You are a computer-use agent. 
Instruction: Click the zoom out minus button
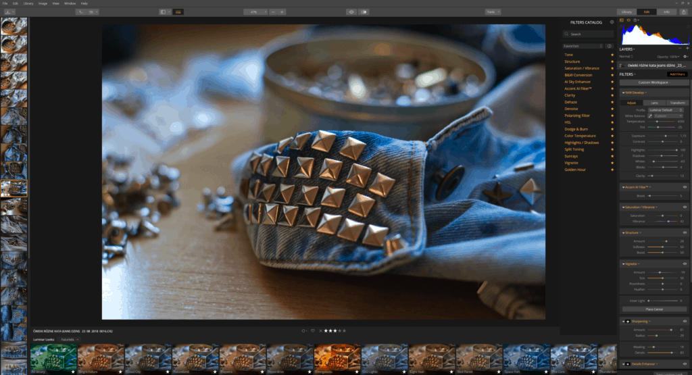(x=272, y=11)
